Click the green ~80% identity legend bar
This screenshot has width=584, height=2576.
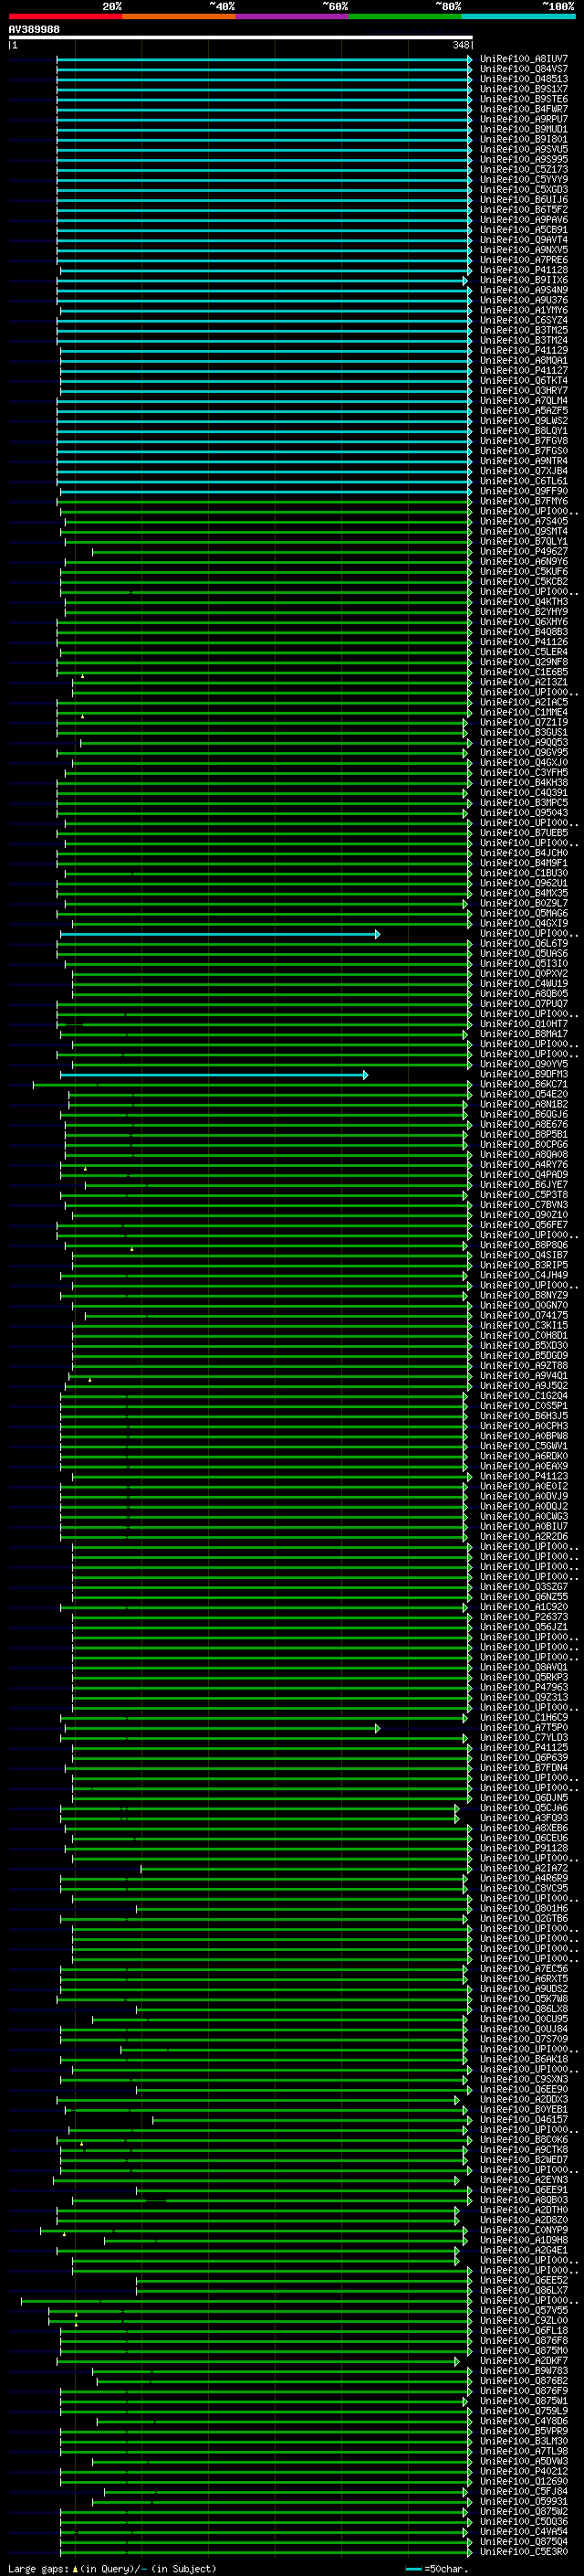pos(405,16)
